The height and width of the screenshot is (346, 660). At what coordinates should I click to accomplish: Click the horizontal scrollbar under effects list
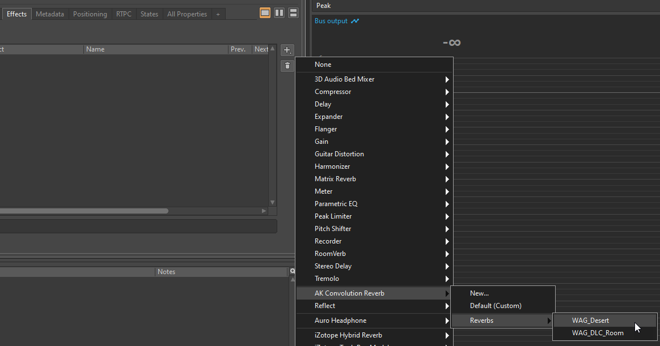click(x=84, y=211)
